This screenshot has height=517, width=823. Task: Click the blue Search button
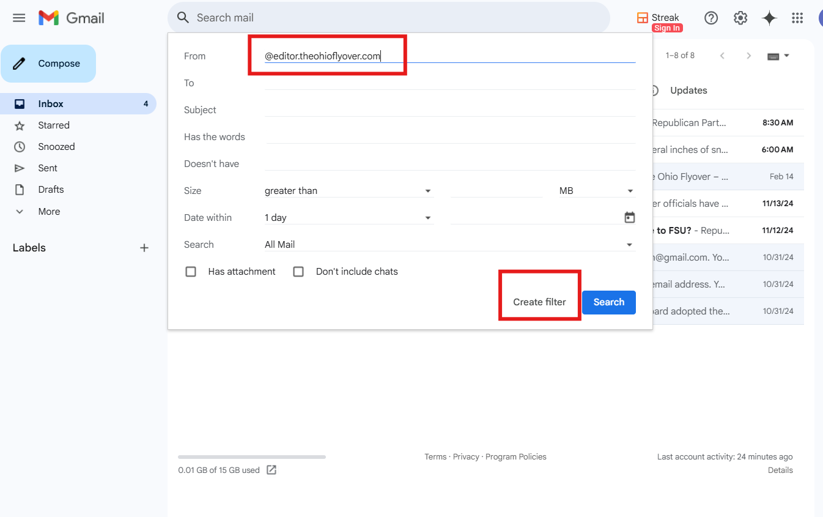[609, 302]
